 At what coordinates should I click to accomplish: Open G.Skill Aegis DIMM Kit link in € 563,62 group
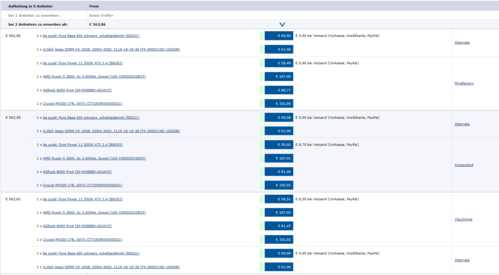pos(111,267)
